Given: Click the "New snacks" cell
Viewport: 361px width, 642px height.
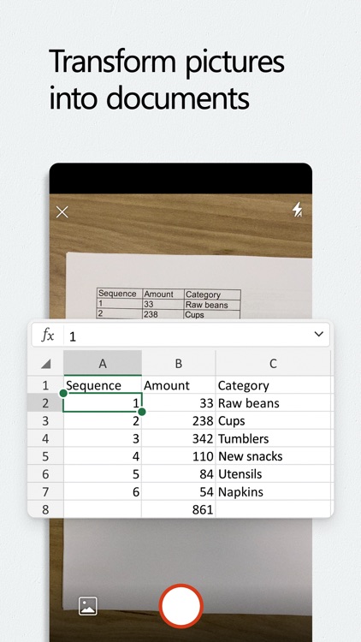Looking at the screenshot, I should click(273, 456).
